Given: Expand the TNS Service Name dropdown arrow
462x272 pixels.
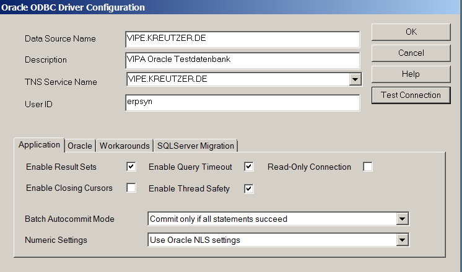Looking at the screenshot, I should coord(354,79).
